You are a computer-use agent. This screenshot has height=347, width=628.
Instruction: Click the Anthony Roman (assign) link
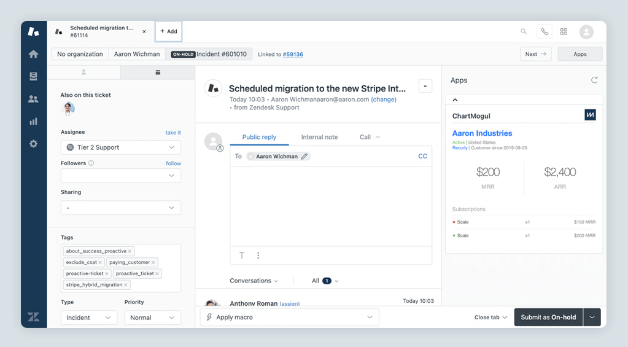(290, 304)
